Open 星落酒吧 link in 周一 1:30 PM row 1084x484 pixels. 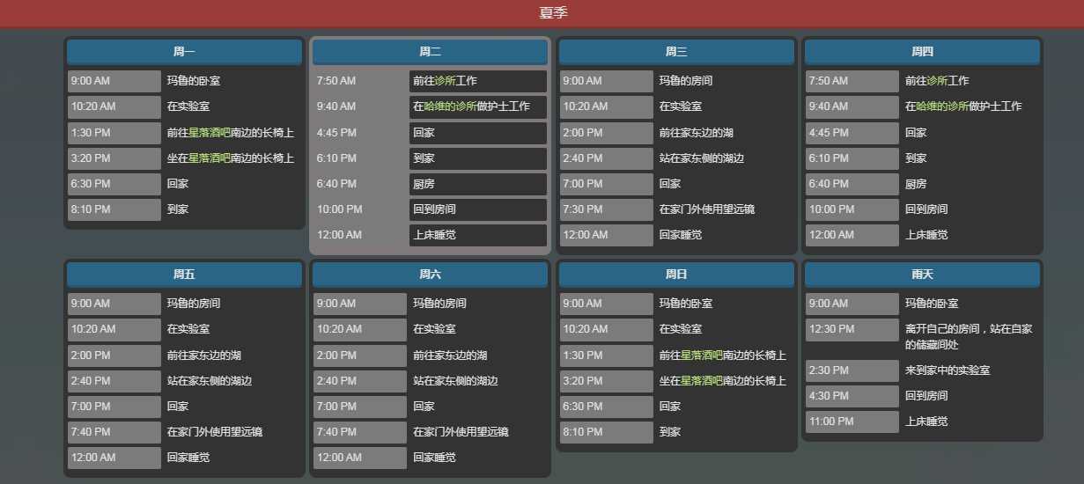[x=210, y=133]
